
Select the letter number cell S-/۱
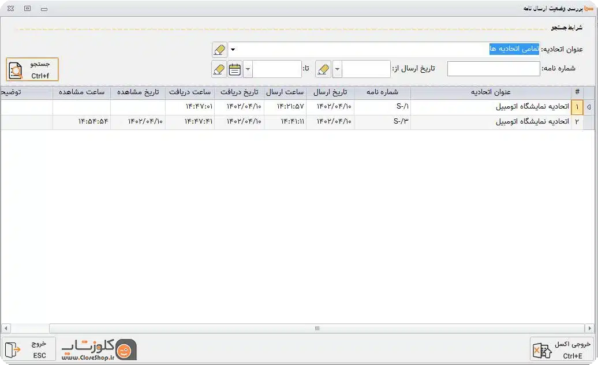[383, 107]
